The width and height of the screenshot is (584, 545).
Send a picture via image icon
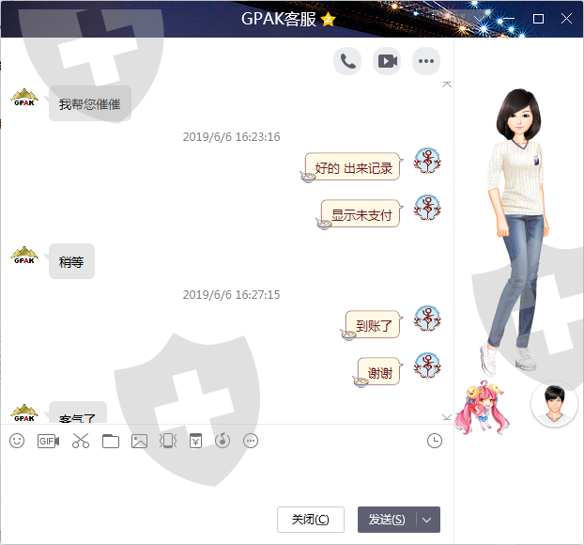tap(139, 442)
